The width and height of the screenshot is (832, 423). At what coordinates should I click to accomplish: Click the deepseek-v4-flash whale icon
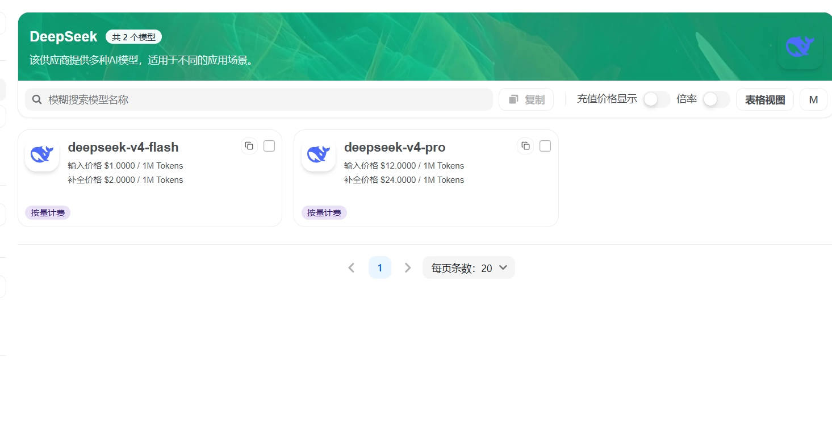[42, 154]
